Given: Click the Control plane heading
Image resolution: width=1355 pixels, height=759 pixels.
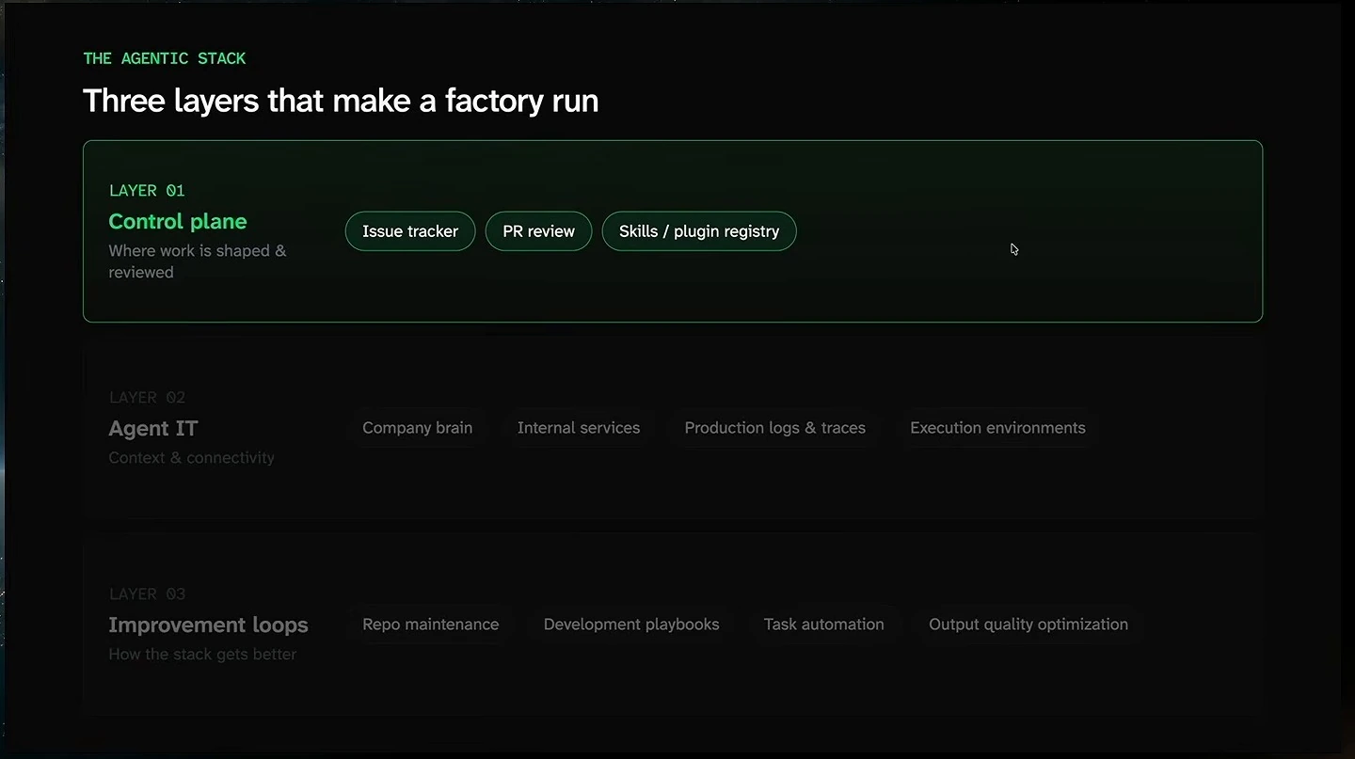Looking at the screenshot, I should point(178,222).
